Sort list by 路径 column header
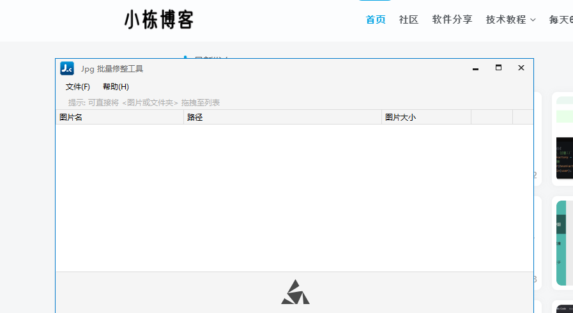Image resolution: width=573 pixels, height=313 pixels. [x=282, y=118]
